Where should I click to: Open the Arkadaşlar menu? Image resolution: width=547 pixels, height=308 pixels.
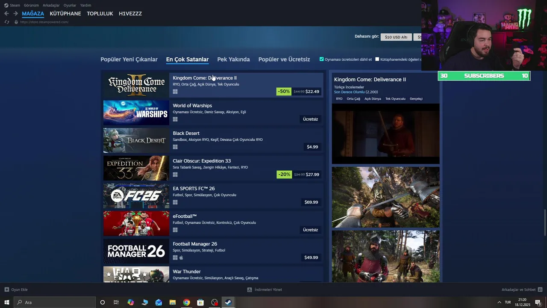[51, 5]
